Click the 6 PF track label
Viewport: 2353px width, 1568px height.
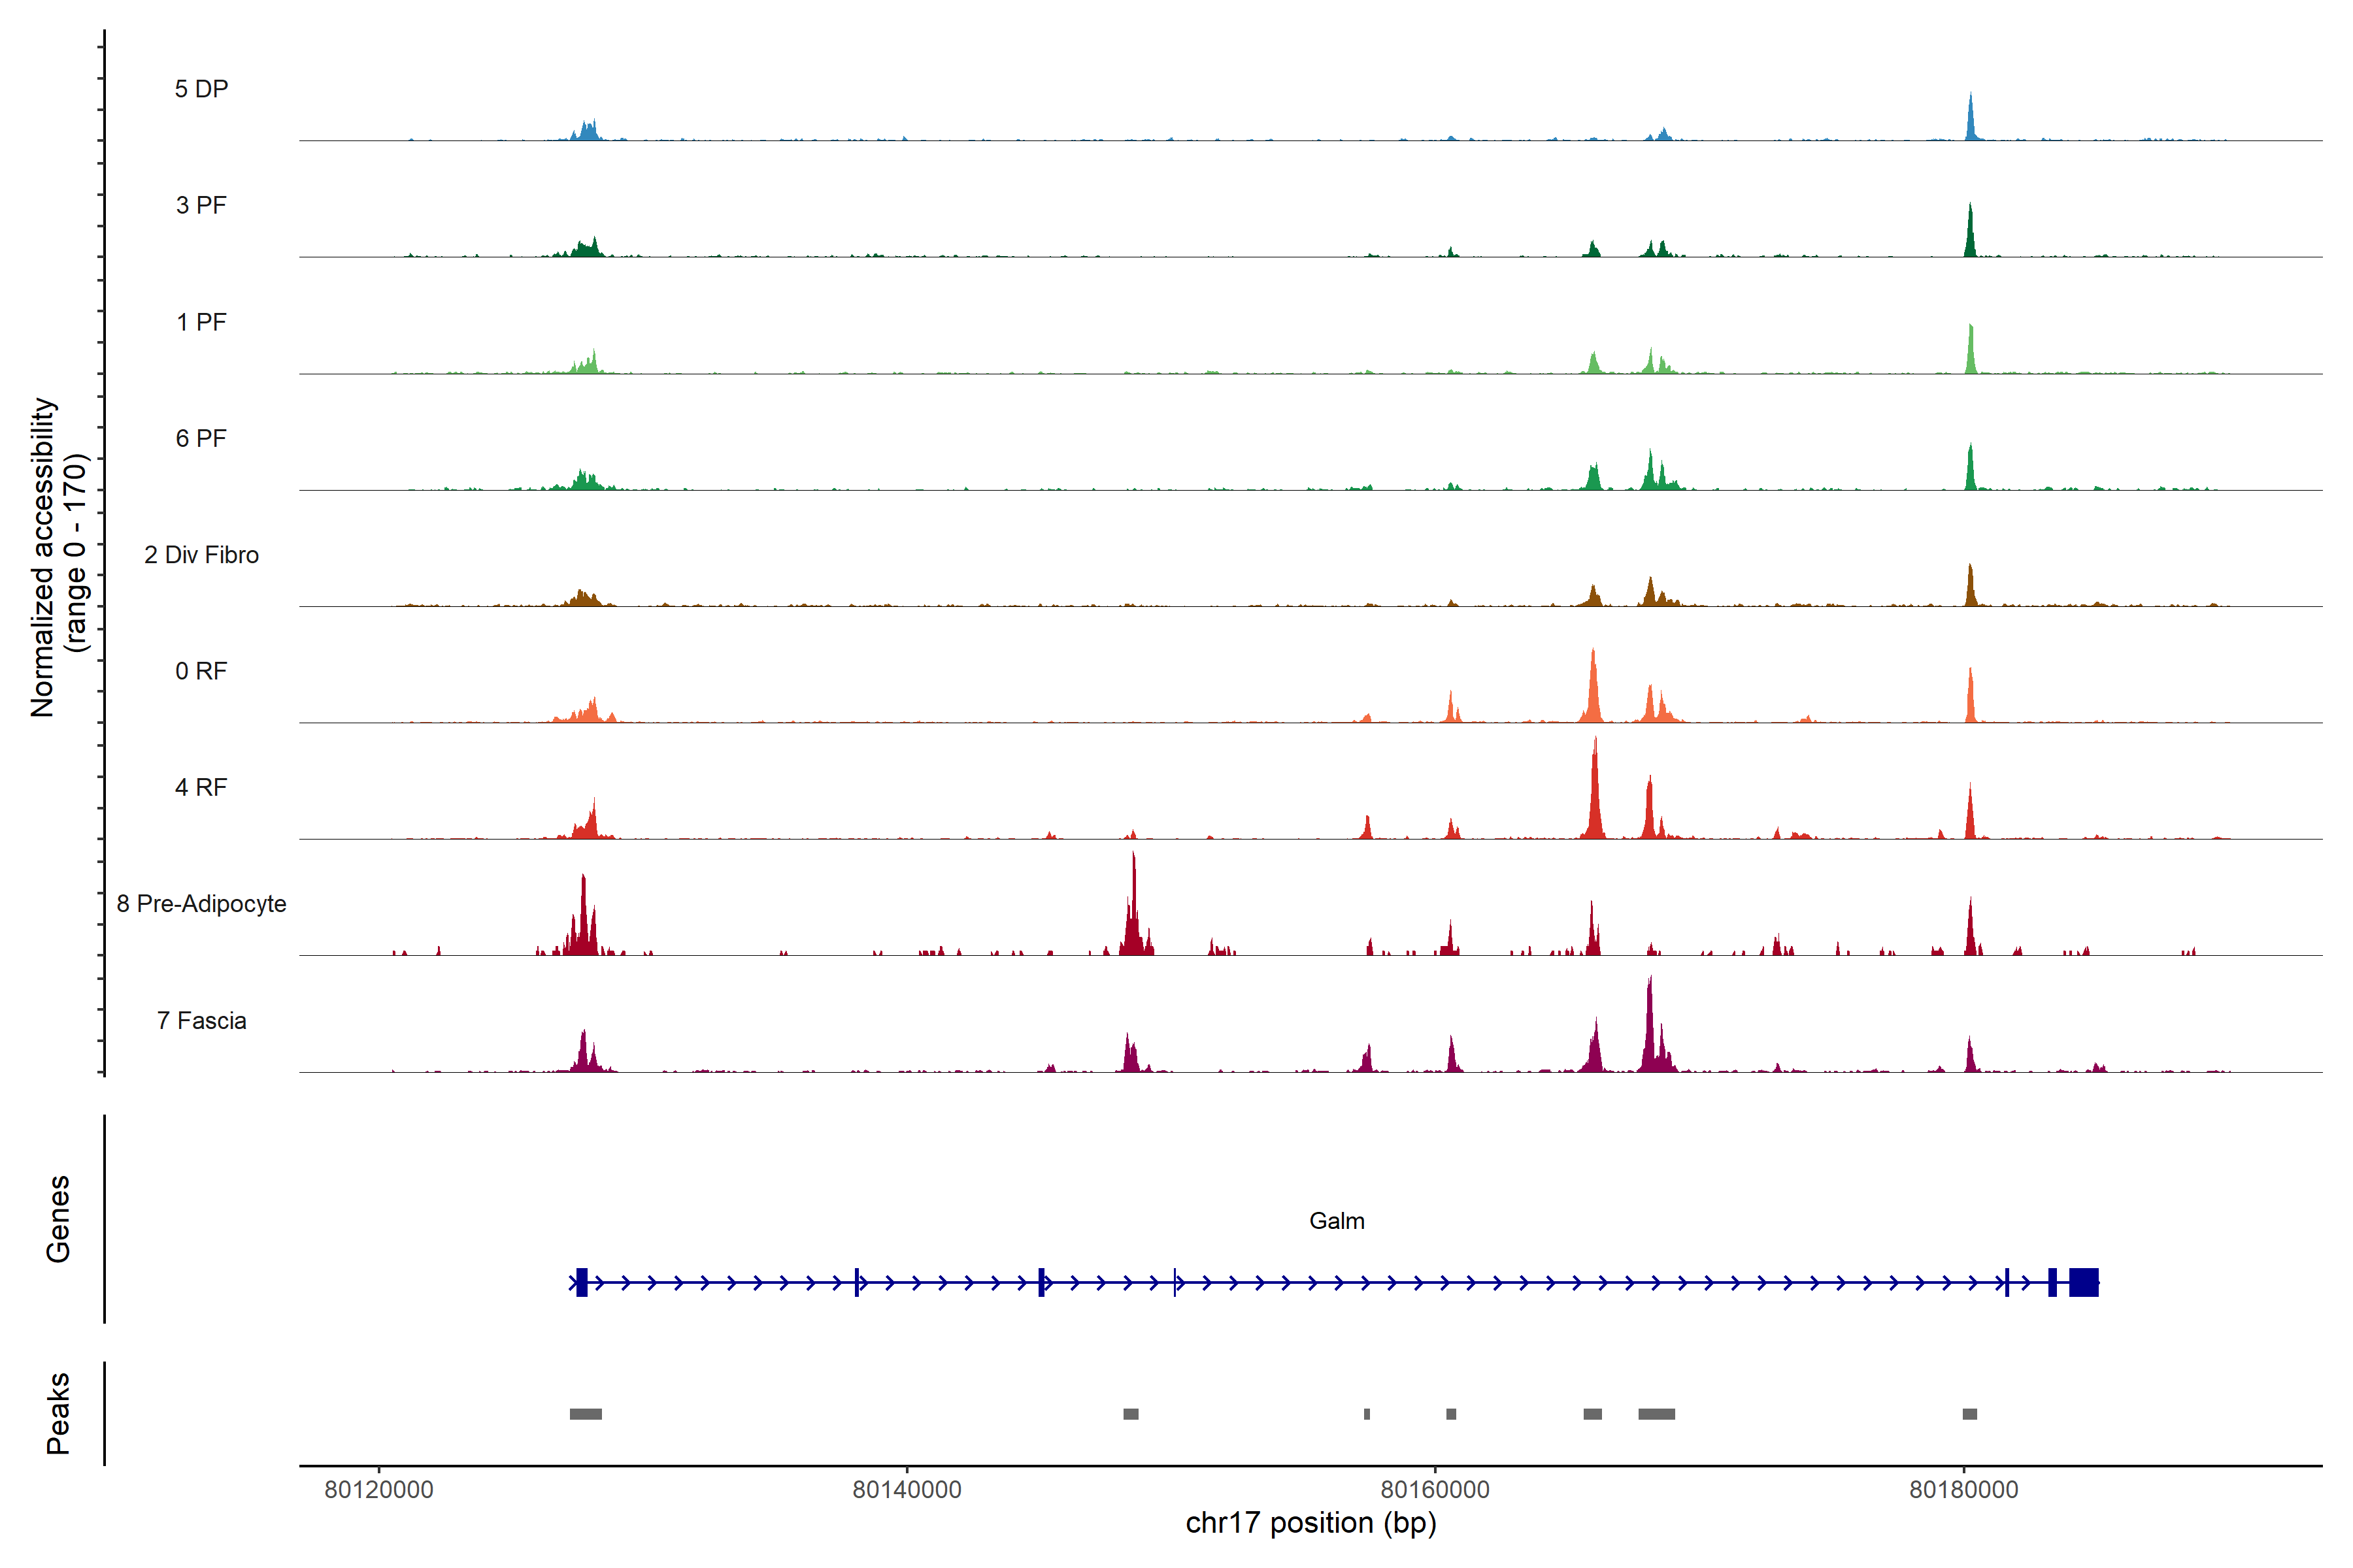[201, 438]
